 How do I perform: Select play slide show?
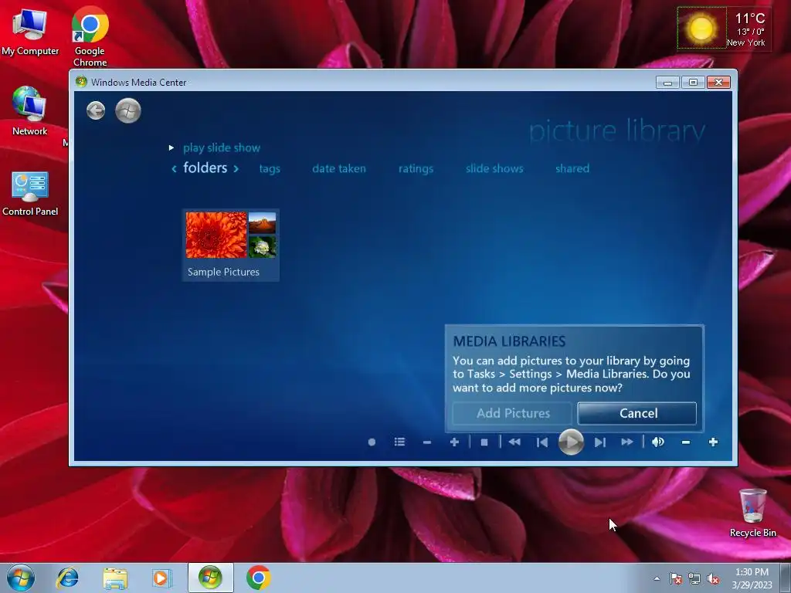pos(222,147)
